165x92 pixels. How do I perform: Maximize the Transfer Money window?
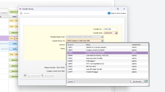pyautogui.click(x=118, y=9)
